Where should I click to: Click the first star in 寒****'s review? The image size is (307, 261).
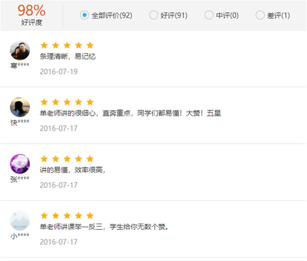44,45
